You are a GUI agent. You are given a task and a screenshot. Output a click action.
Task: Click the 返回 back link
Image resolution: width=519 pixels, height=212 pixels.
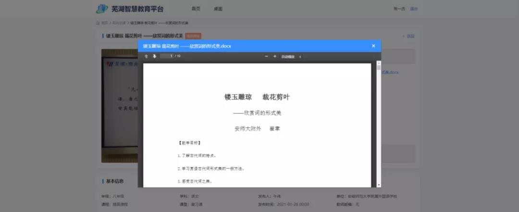click(x=410, y=36)
